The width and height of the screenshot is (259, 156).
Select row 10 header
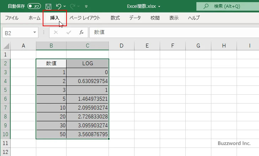5,134
